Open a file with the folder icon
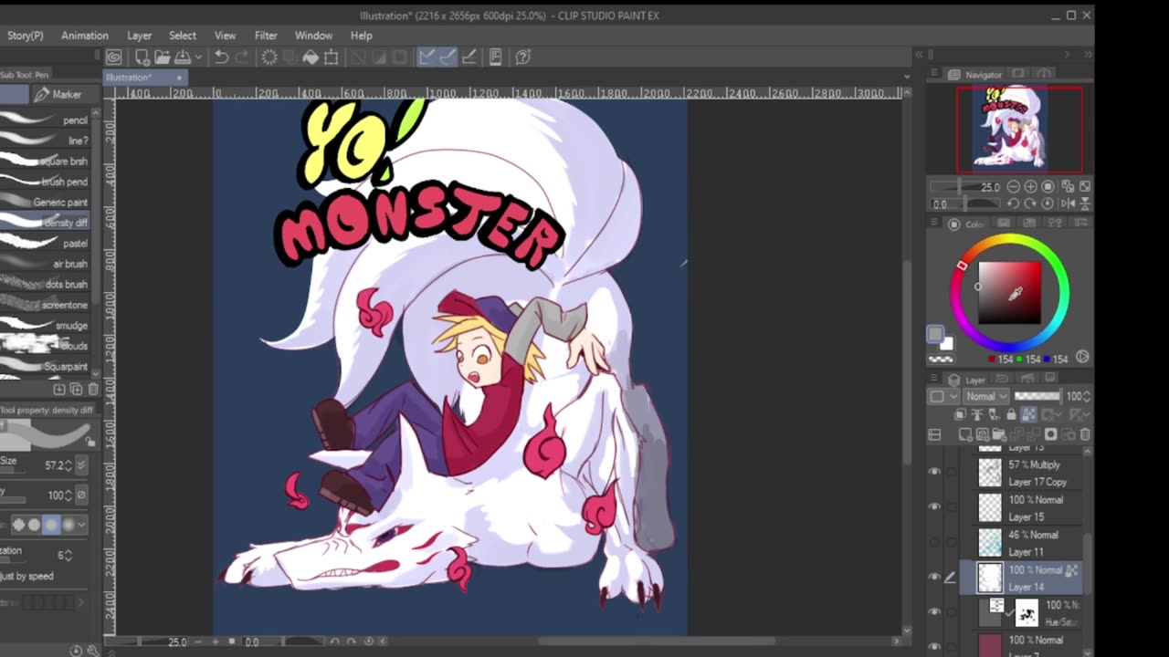This screenshot has width=1169, height=657. [163, 57]
